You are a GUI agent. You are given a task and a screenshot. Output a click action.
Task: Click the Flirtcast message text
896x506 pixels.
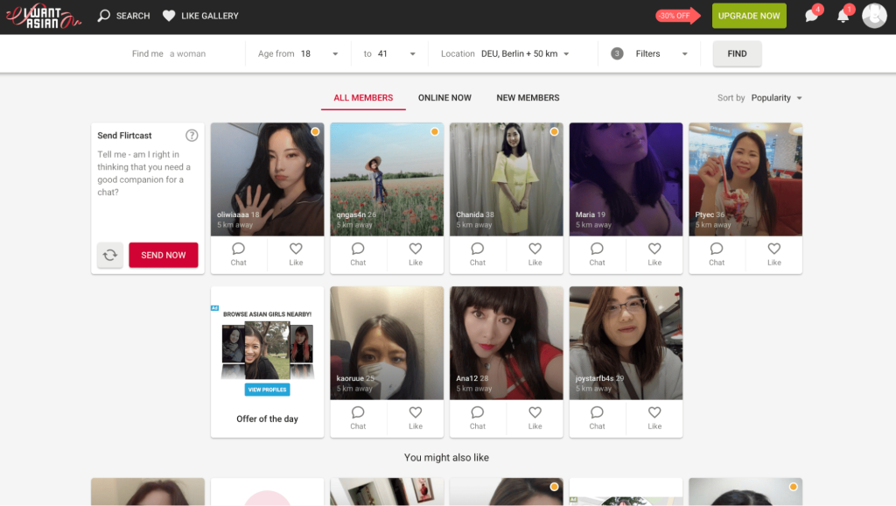144,173
